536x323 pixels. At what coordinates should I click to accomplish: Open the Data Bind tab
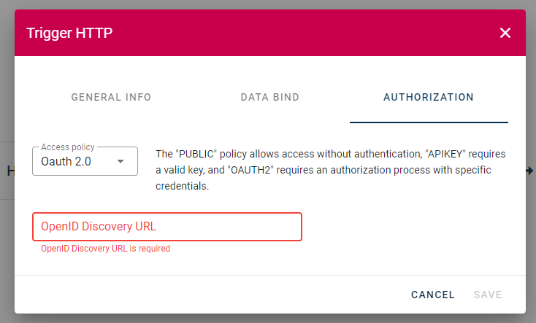point(270,97)
